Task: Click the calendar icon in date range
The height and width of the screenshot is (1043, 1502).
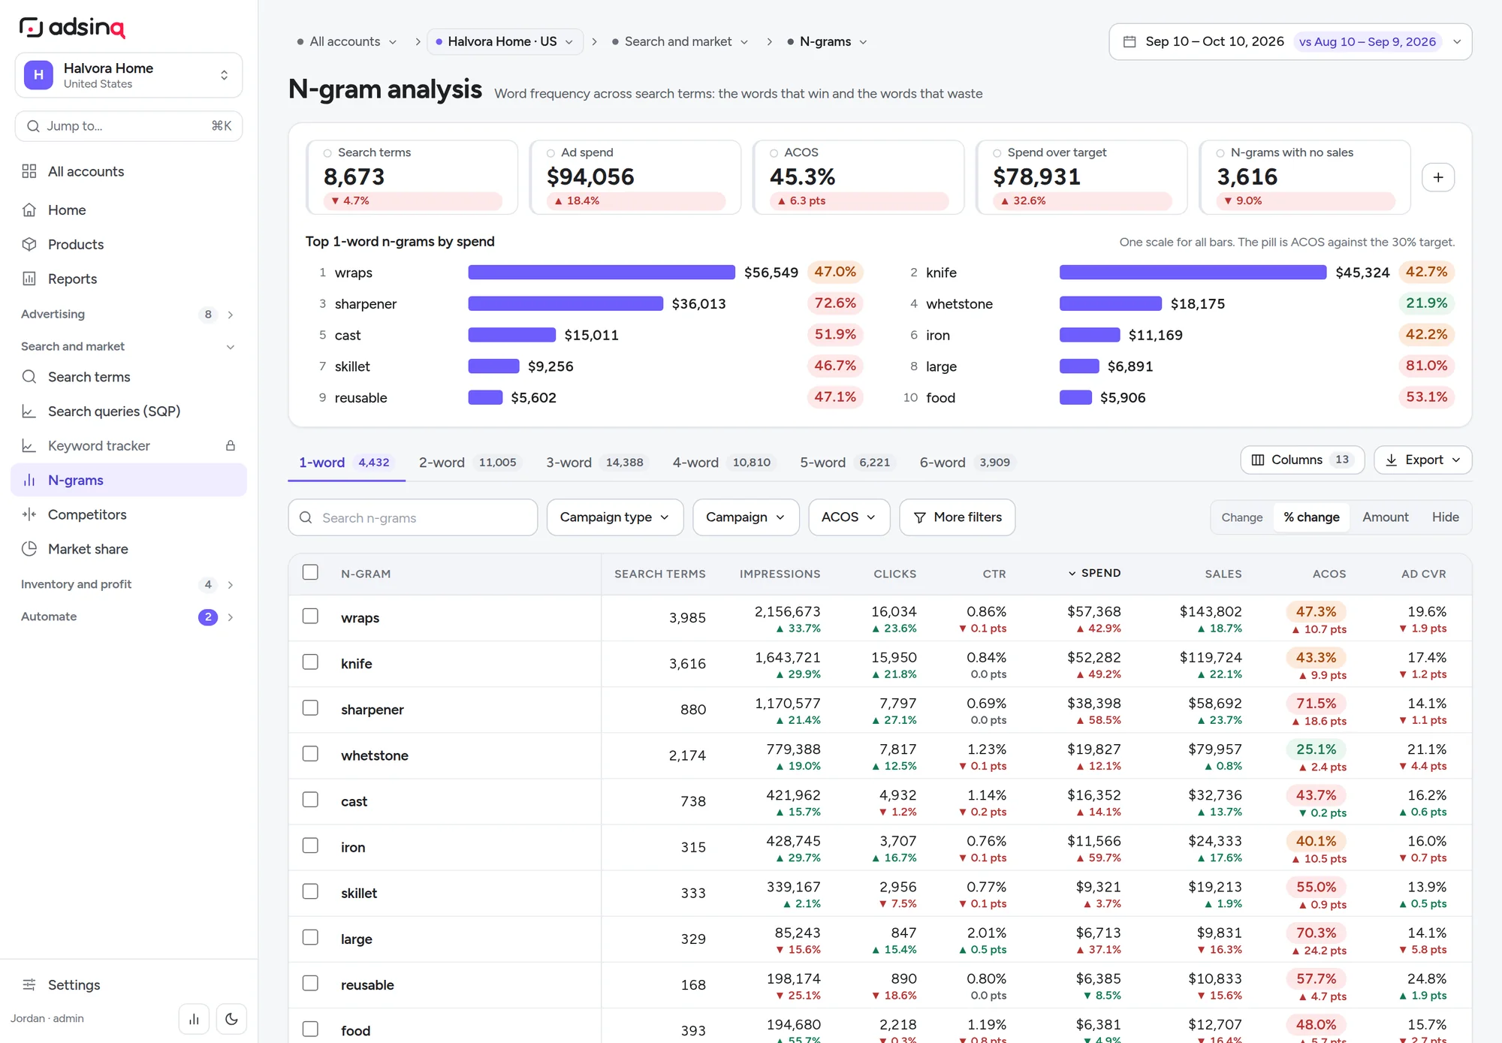Action: click(1129, 42)
